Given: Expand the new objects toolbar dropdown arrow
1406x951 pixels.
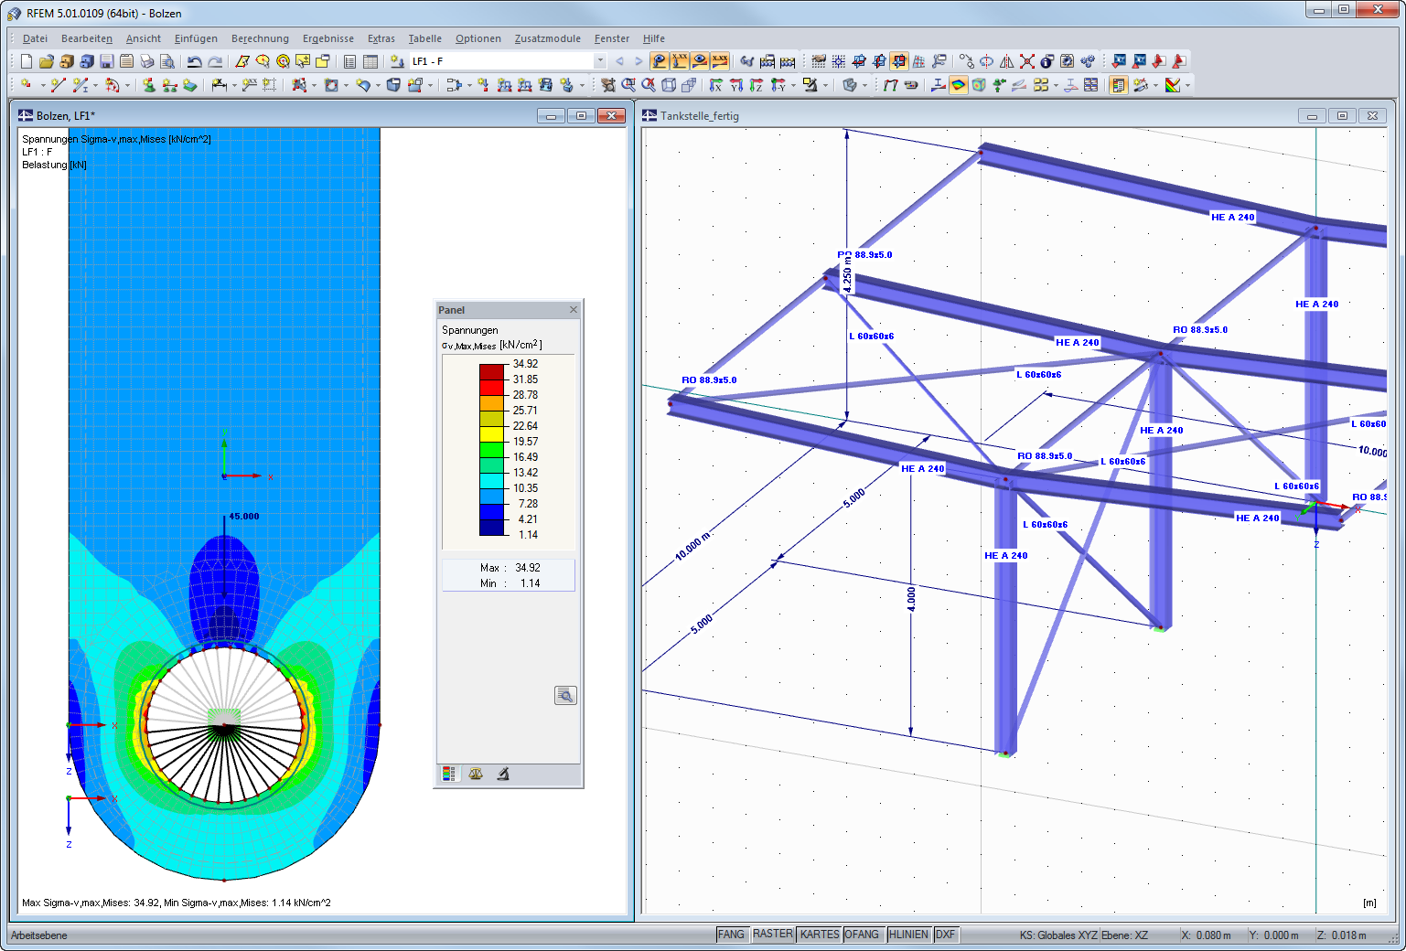Looking at the screenshot, I should [43, 85].
